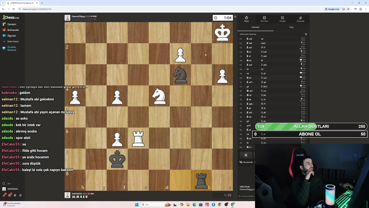Open the Oyunlar games tab
Screen dimensions: 369x208
click(x=283, y=19)
